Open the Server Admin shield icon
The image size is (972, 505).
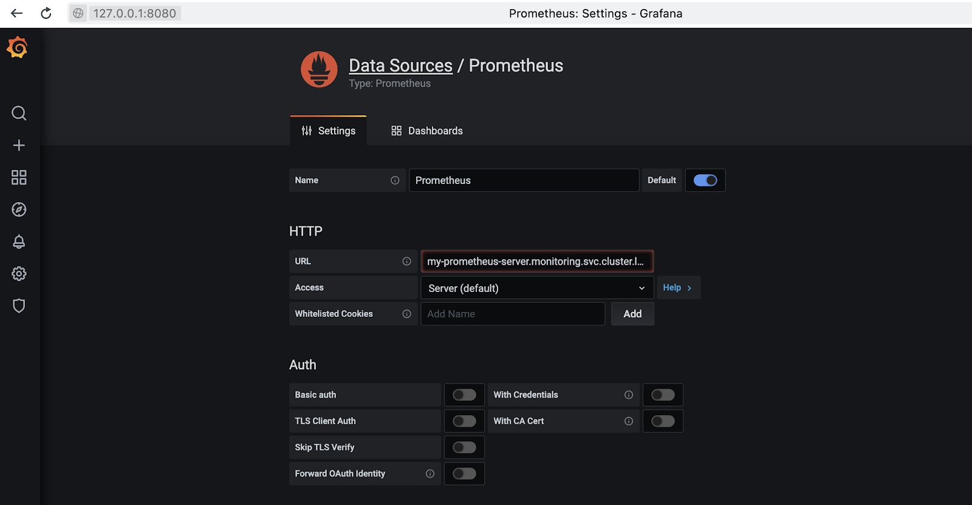coord(19,306)
